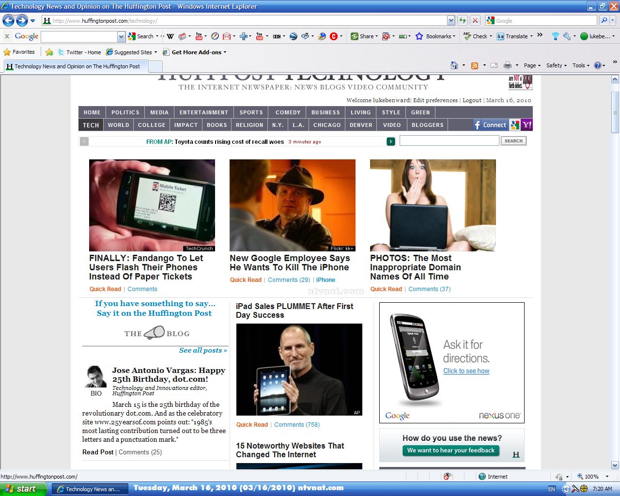Select the POLITICS navigation tab
This screenshot has height=496, width=620.
pos(125,112)
